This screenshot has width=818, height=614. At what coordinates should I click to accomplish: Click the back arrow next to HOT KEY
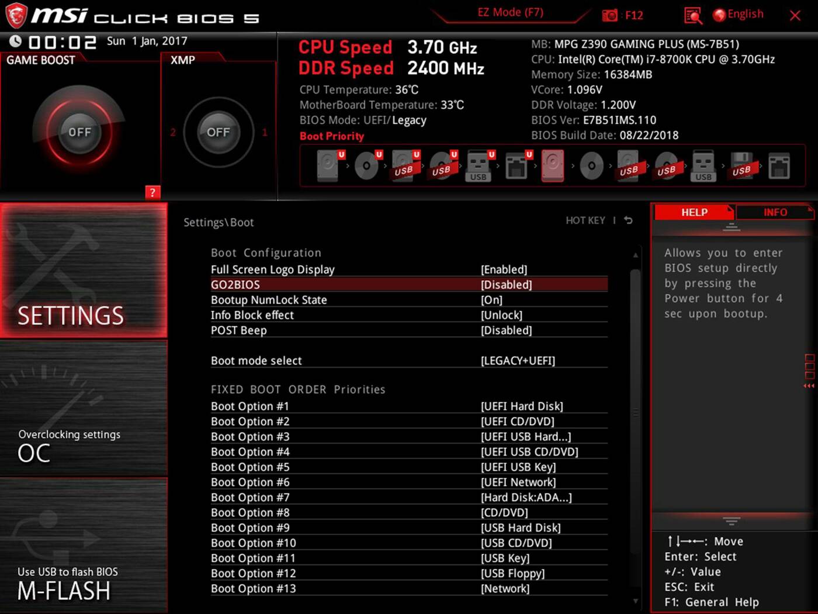pyautogui.click(x=628, y=220)
